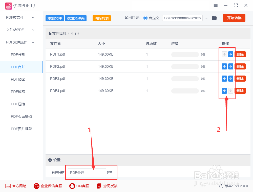The image size is (253, 192).
Task: Open the output folder icon
Action: 214,18
